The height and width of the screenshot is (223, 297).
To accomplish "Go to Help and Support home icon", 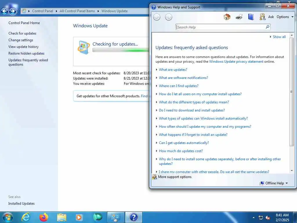I will [227, 17].
